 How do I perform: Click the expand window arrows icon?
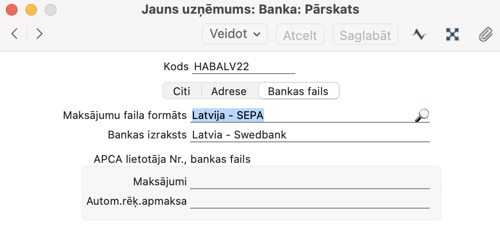(x=453, y=34)
